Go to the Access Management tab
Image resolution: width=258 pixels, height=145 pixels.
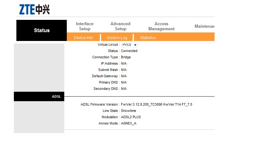161,26
